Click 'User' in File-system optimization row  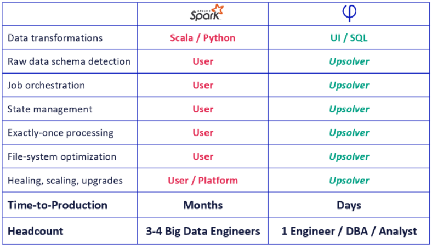point(203,157)
